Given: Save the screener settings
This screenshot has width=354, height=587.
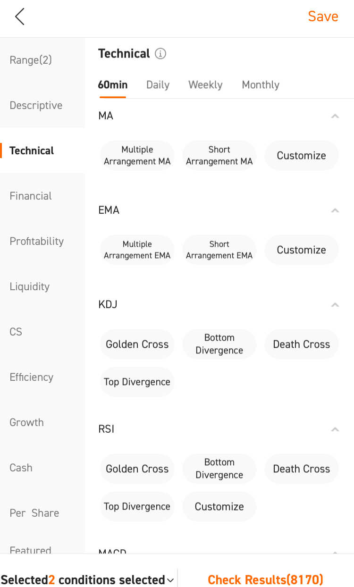Looking at the screenshot, I should pos(323,17).
